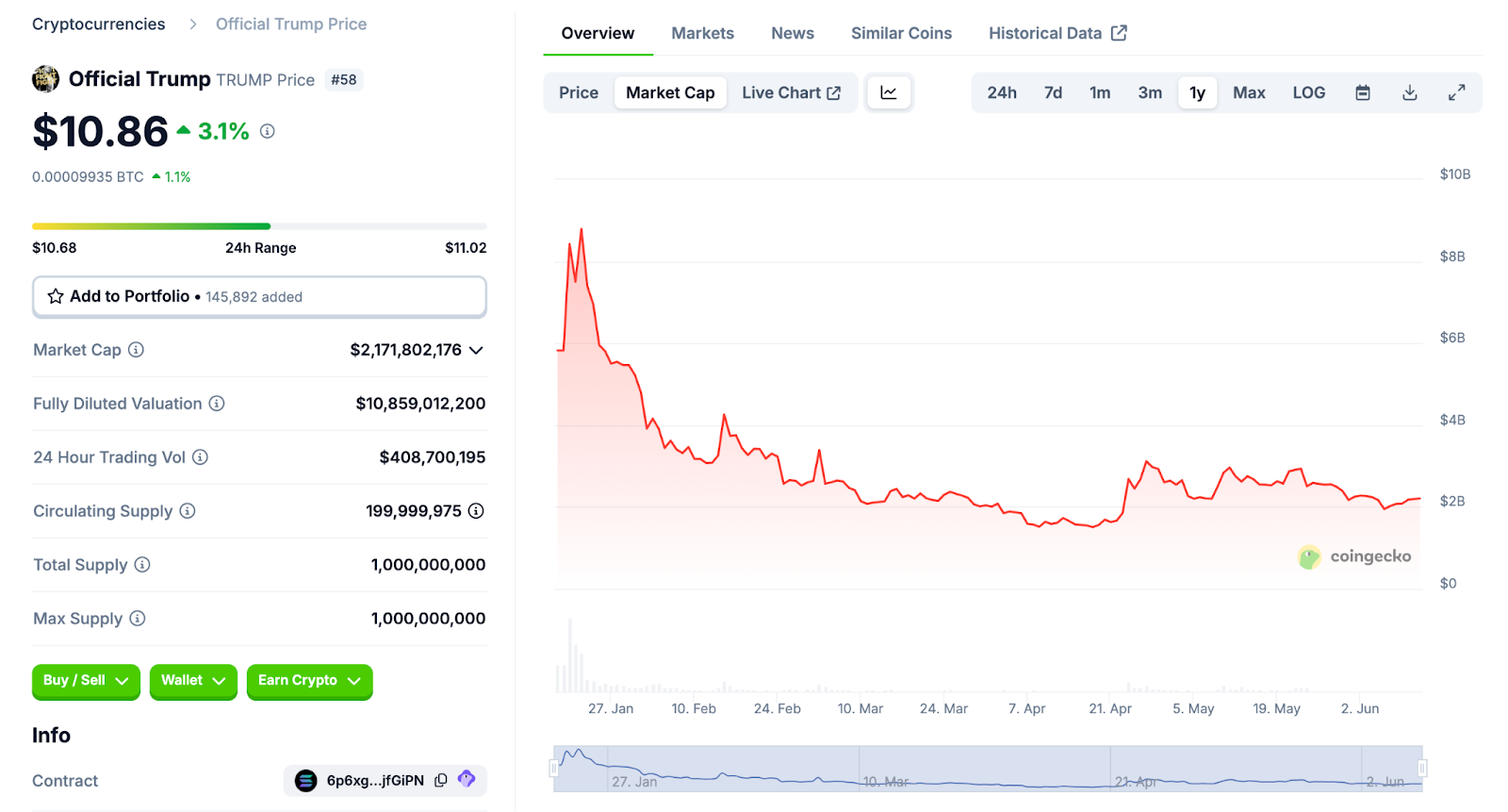
Task: Open info icon beside 199,999,975 value
Action: pos(476,511)
